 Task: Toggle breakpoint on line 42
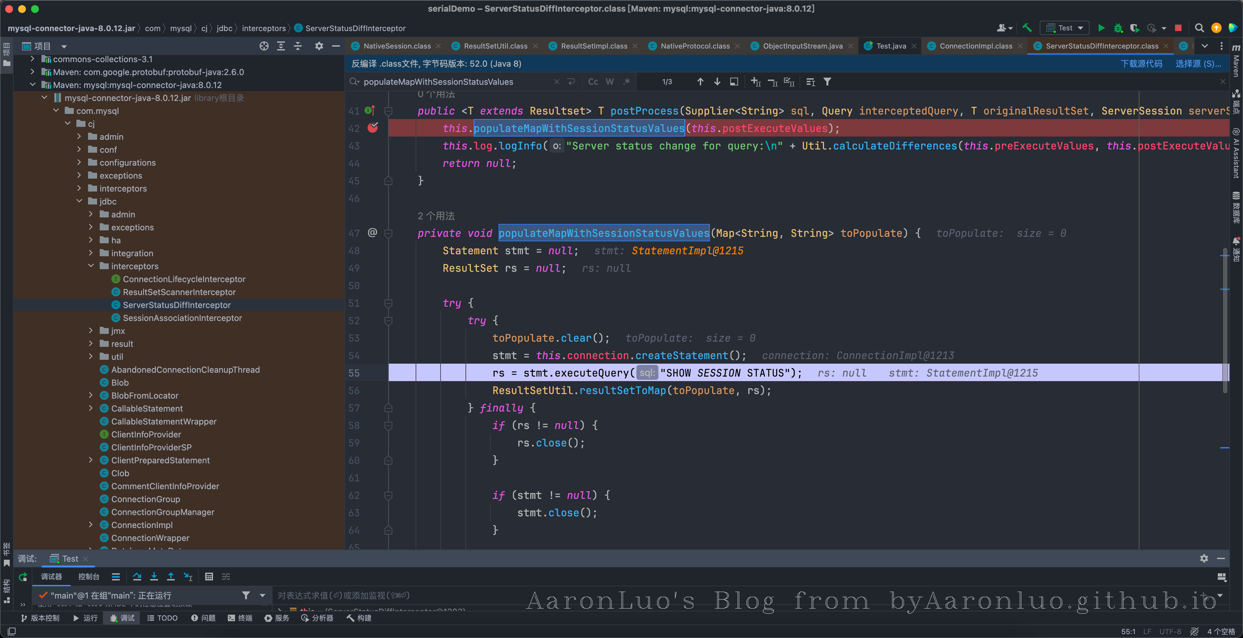(x=373, y=128)
